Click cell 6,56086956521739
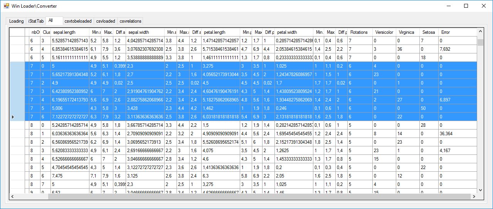Screen dimensions: 493x209 click(x=70, y=142)
